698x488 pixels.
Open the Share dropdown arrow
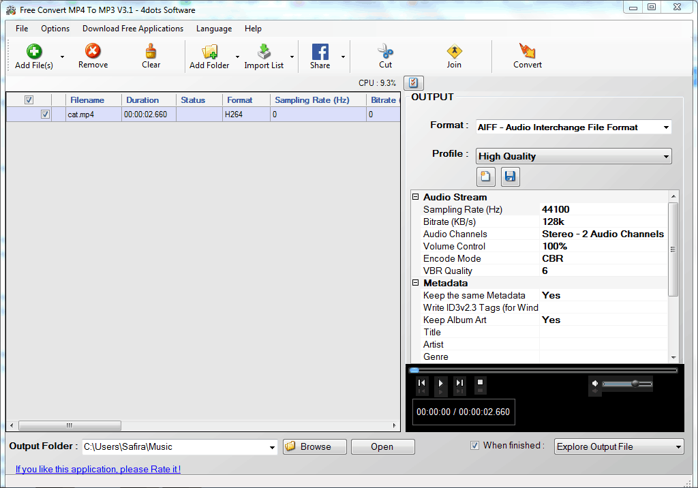[344, 57]
